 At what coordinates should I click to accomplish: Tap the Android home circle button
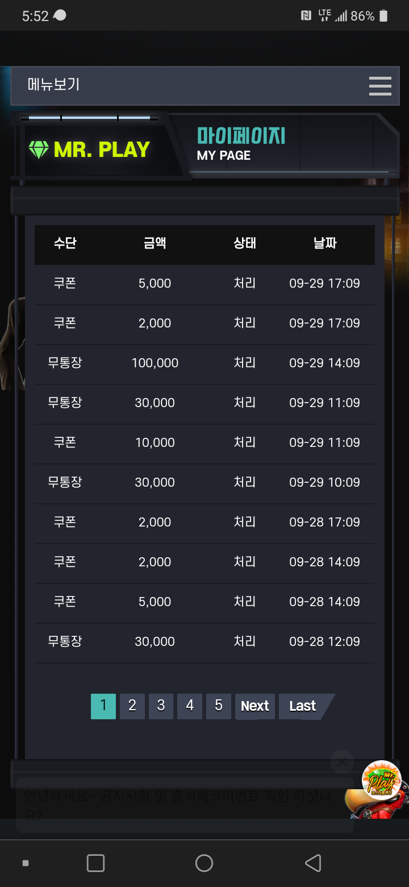point(204,863)
